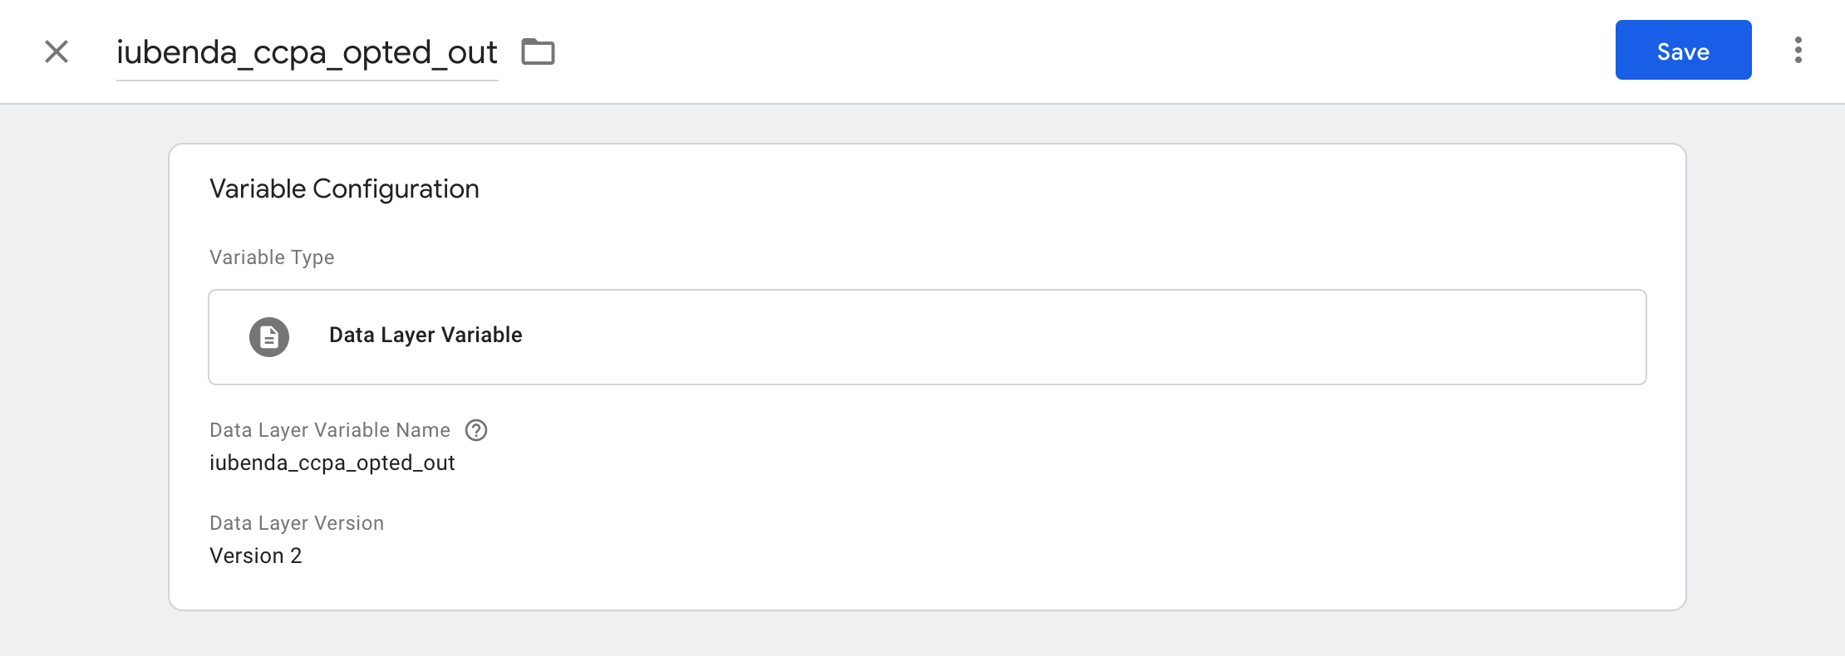
Task: Click the gray document icon for Data Layer Variable
Action: [269, 337]
